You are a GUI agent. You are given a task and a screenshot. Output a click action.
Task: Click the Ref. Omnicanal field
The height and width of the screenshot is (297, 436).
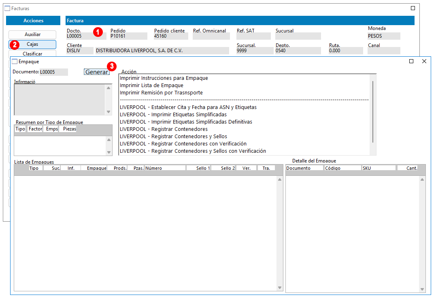(211, 36)
